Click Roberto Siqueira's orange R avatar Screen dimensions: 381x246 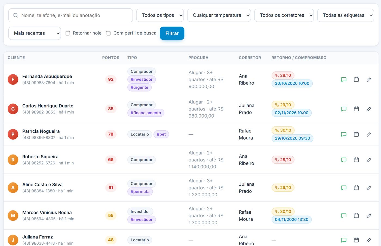pos(13,160)
